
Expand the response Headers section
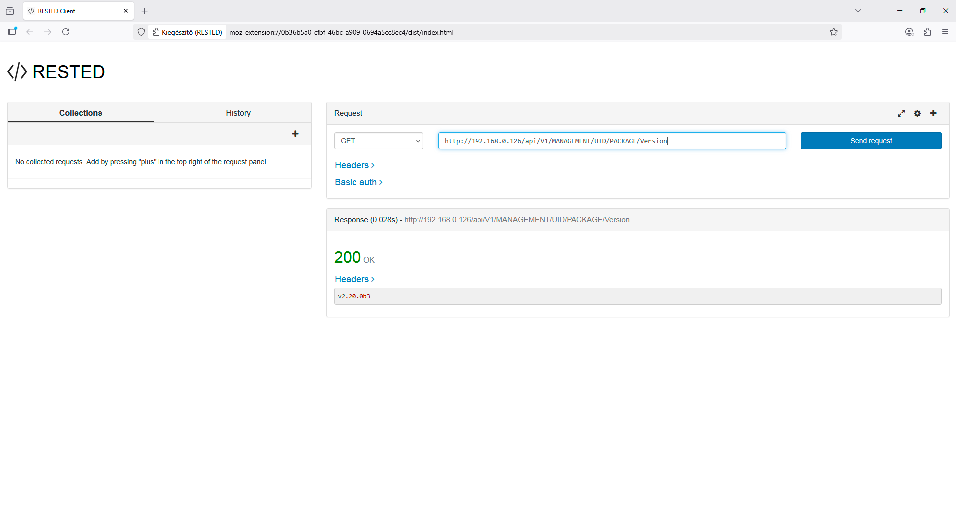354,279
